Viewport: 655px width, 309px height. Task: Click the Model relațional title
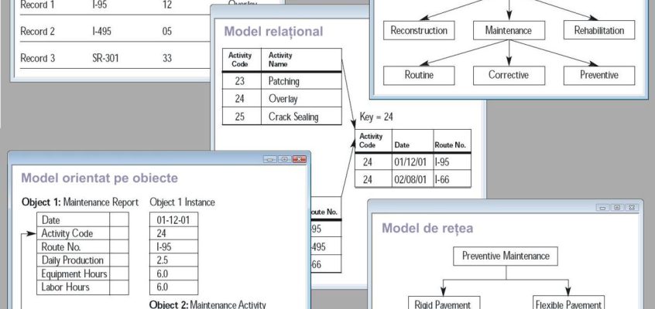point(273,32)
